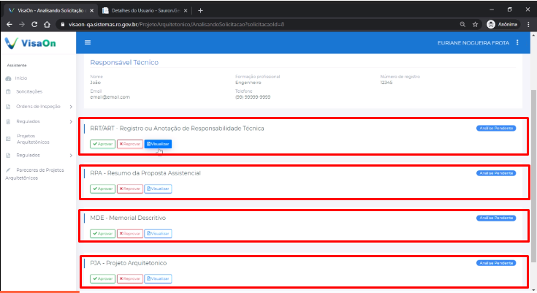Bookmark the page with the star icon
Image resolution: width=537 pixels, height=293 pixels.
[475, 24]
